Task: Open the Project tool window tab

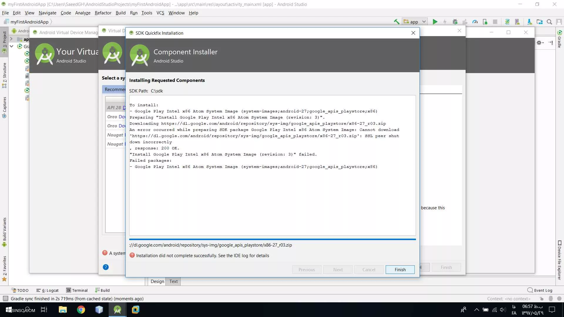Action: [x=4, y=42]
